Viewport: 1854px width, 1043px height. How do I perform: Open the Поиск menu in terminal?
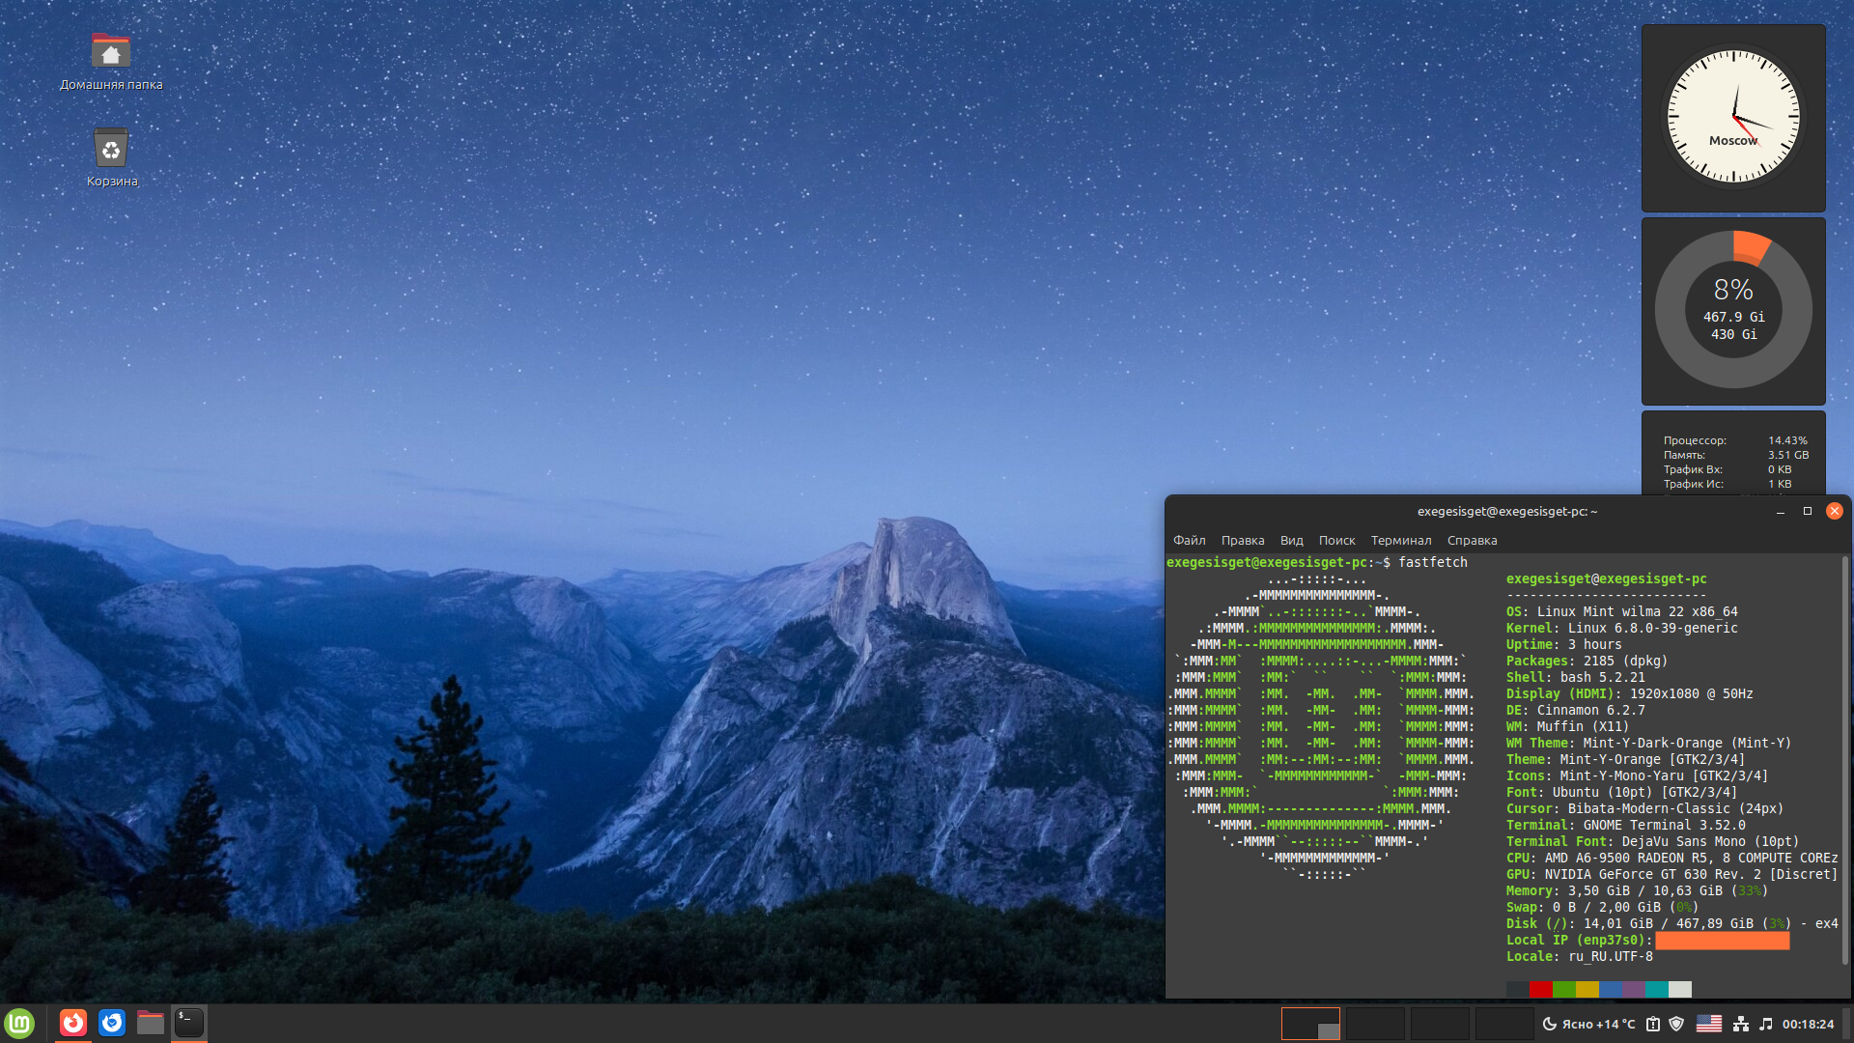click(1337, 541)
